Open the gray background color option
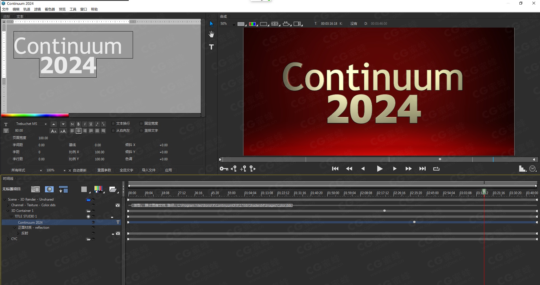This screenshot has width=540, height=285. (241, 24)
